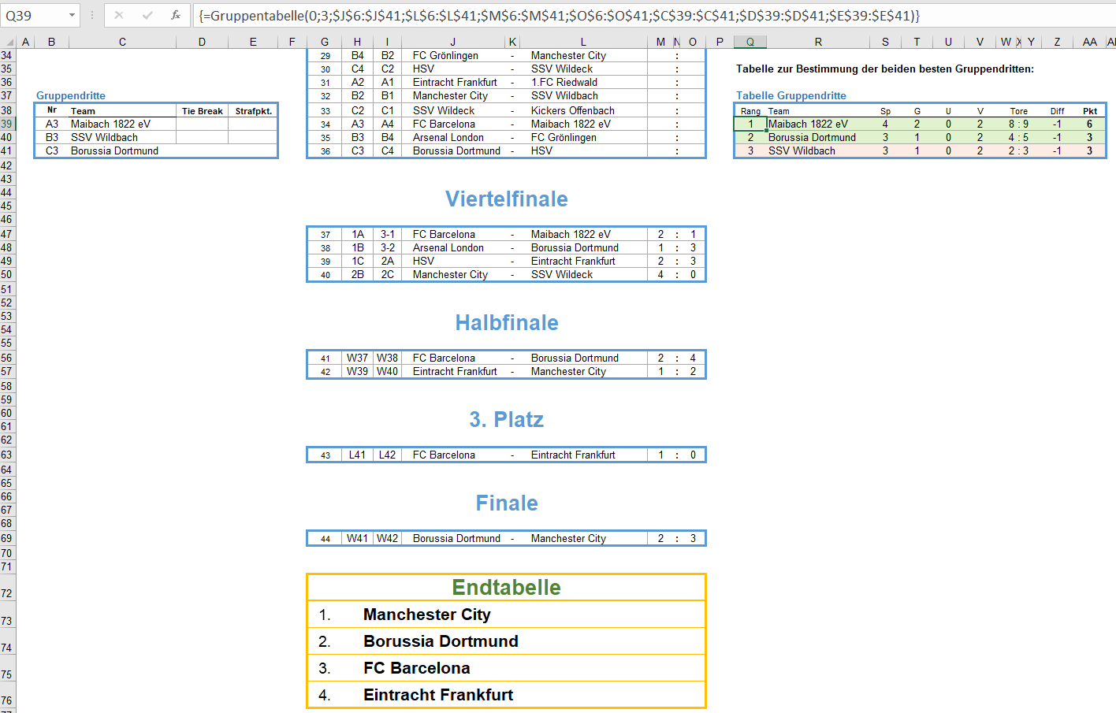Click 'FC Barcelona' in Viertelfinale match 37
Screen dimensions: 1116x713
[444, 234]
